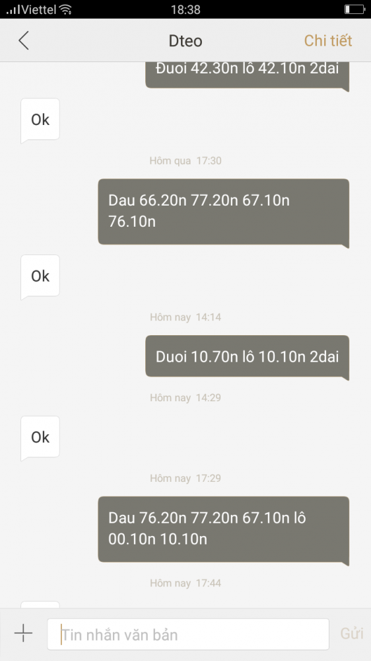Tap the Ok reply above Hôm qua 17:30

(40, 120)
